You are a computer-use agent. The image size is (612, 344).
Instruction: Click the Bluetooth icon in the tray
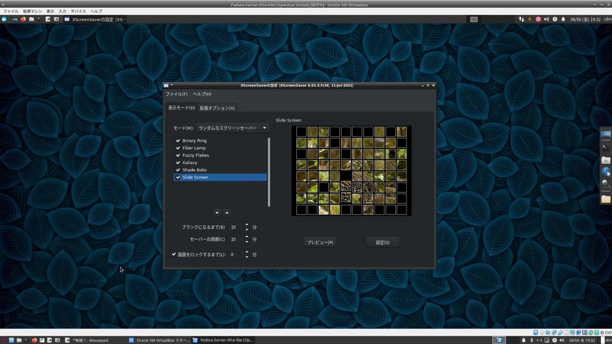pos(531,340)
